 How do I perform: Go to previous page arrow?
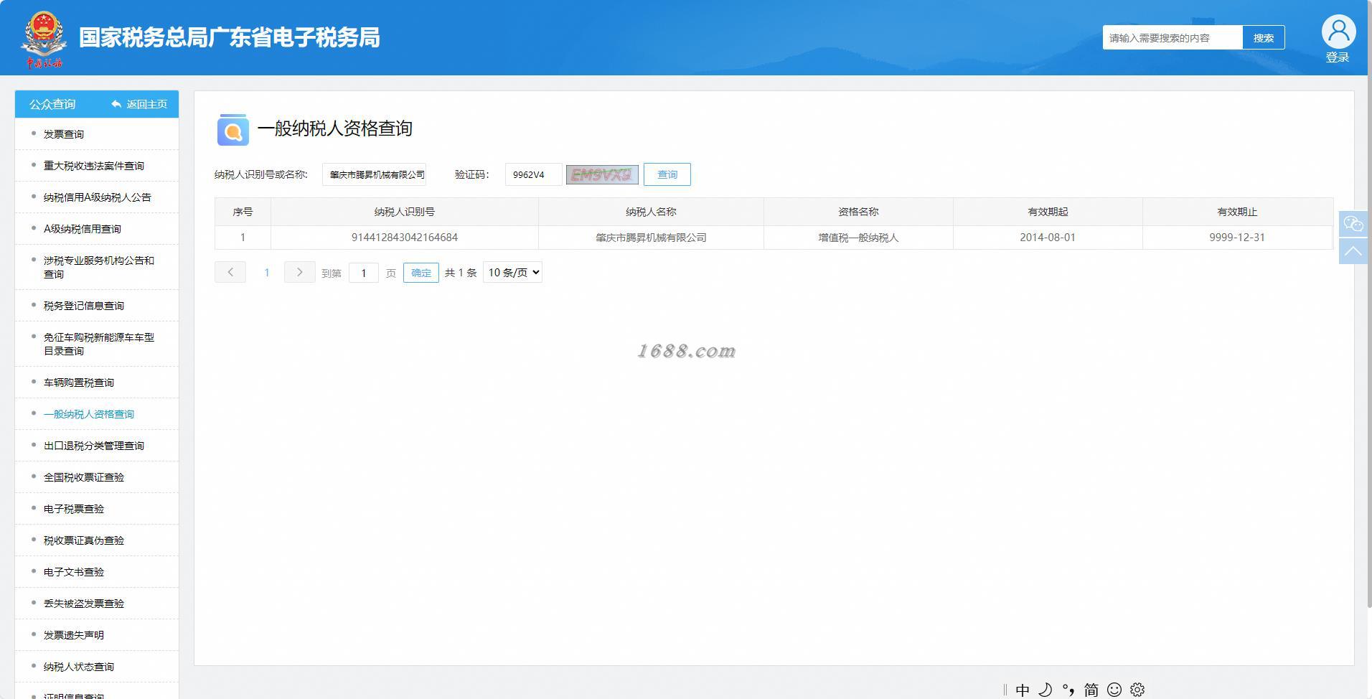click(x=230, y=272)
